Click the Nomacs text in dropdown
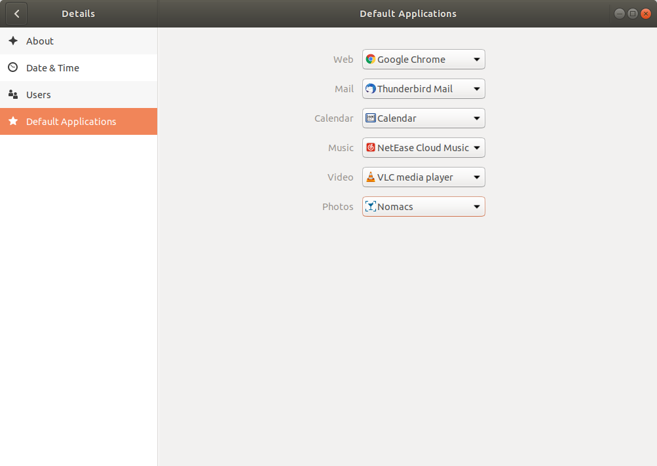657x466 pixels. click(x=395, y=207)
